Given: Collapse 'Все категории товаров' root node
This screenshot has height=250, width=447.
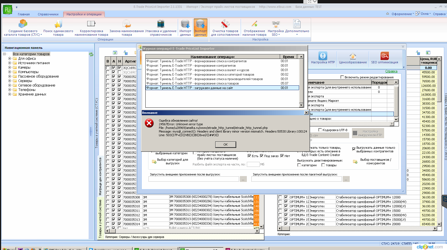Looking at the screenshot, I should coord(4,54).
